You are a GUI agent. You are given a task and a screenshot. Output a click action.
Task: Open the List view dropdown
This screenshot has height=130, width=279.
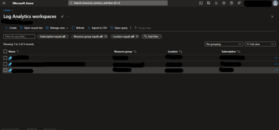260,44
